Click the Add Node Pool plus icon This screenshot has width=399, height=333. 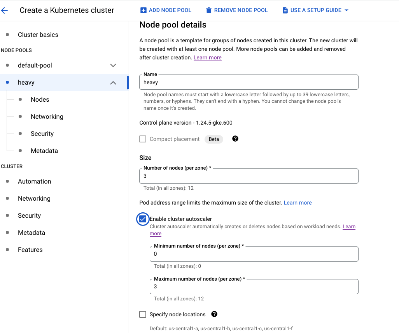pyautogui.click(x=143, y=10)
